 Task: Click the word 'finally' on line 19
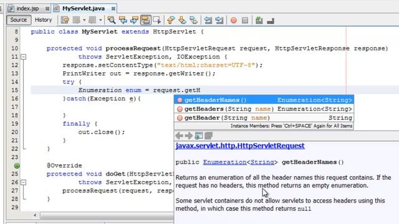tap(76, 124)
